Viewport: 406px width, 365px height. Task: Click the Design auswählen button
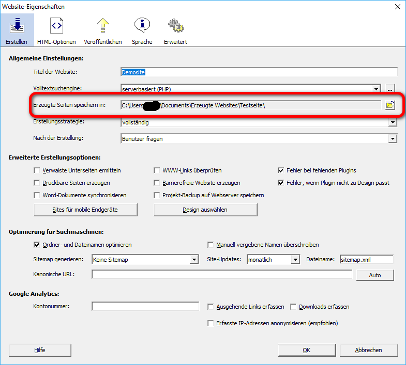click(x=205, y=210)
